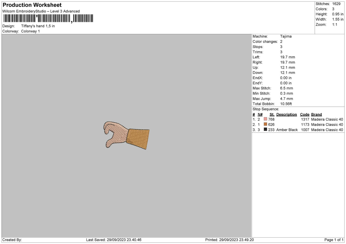Viewport: 346px width, 244px height.
Task: Select the Min Stitch value 0.3 mm
Action: point(286,93)
